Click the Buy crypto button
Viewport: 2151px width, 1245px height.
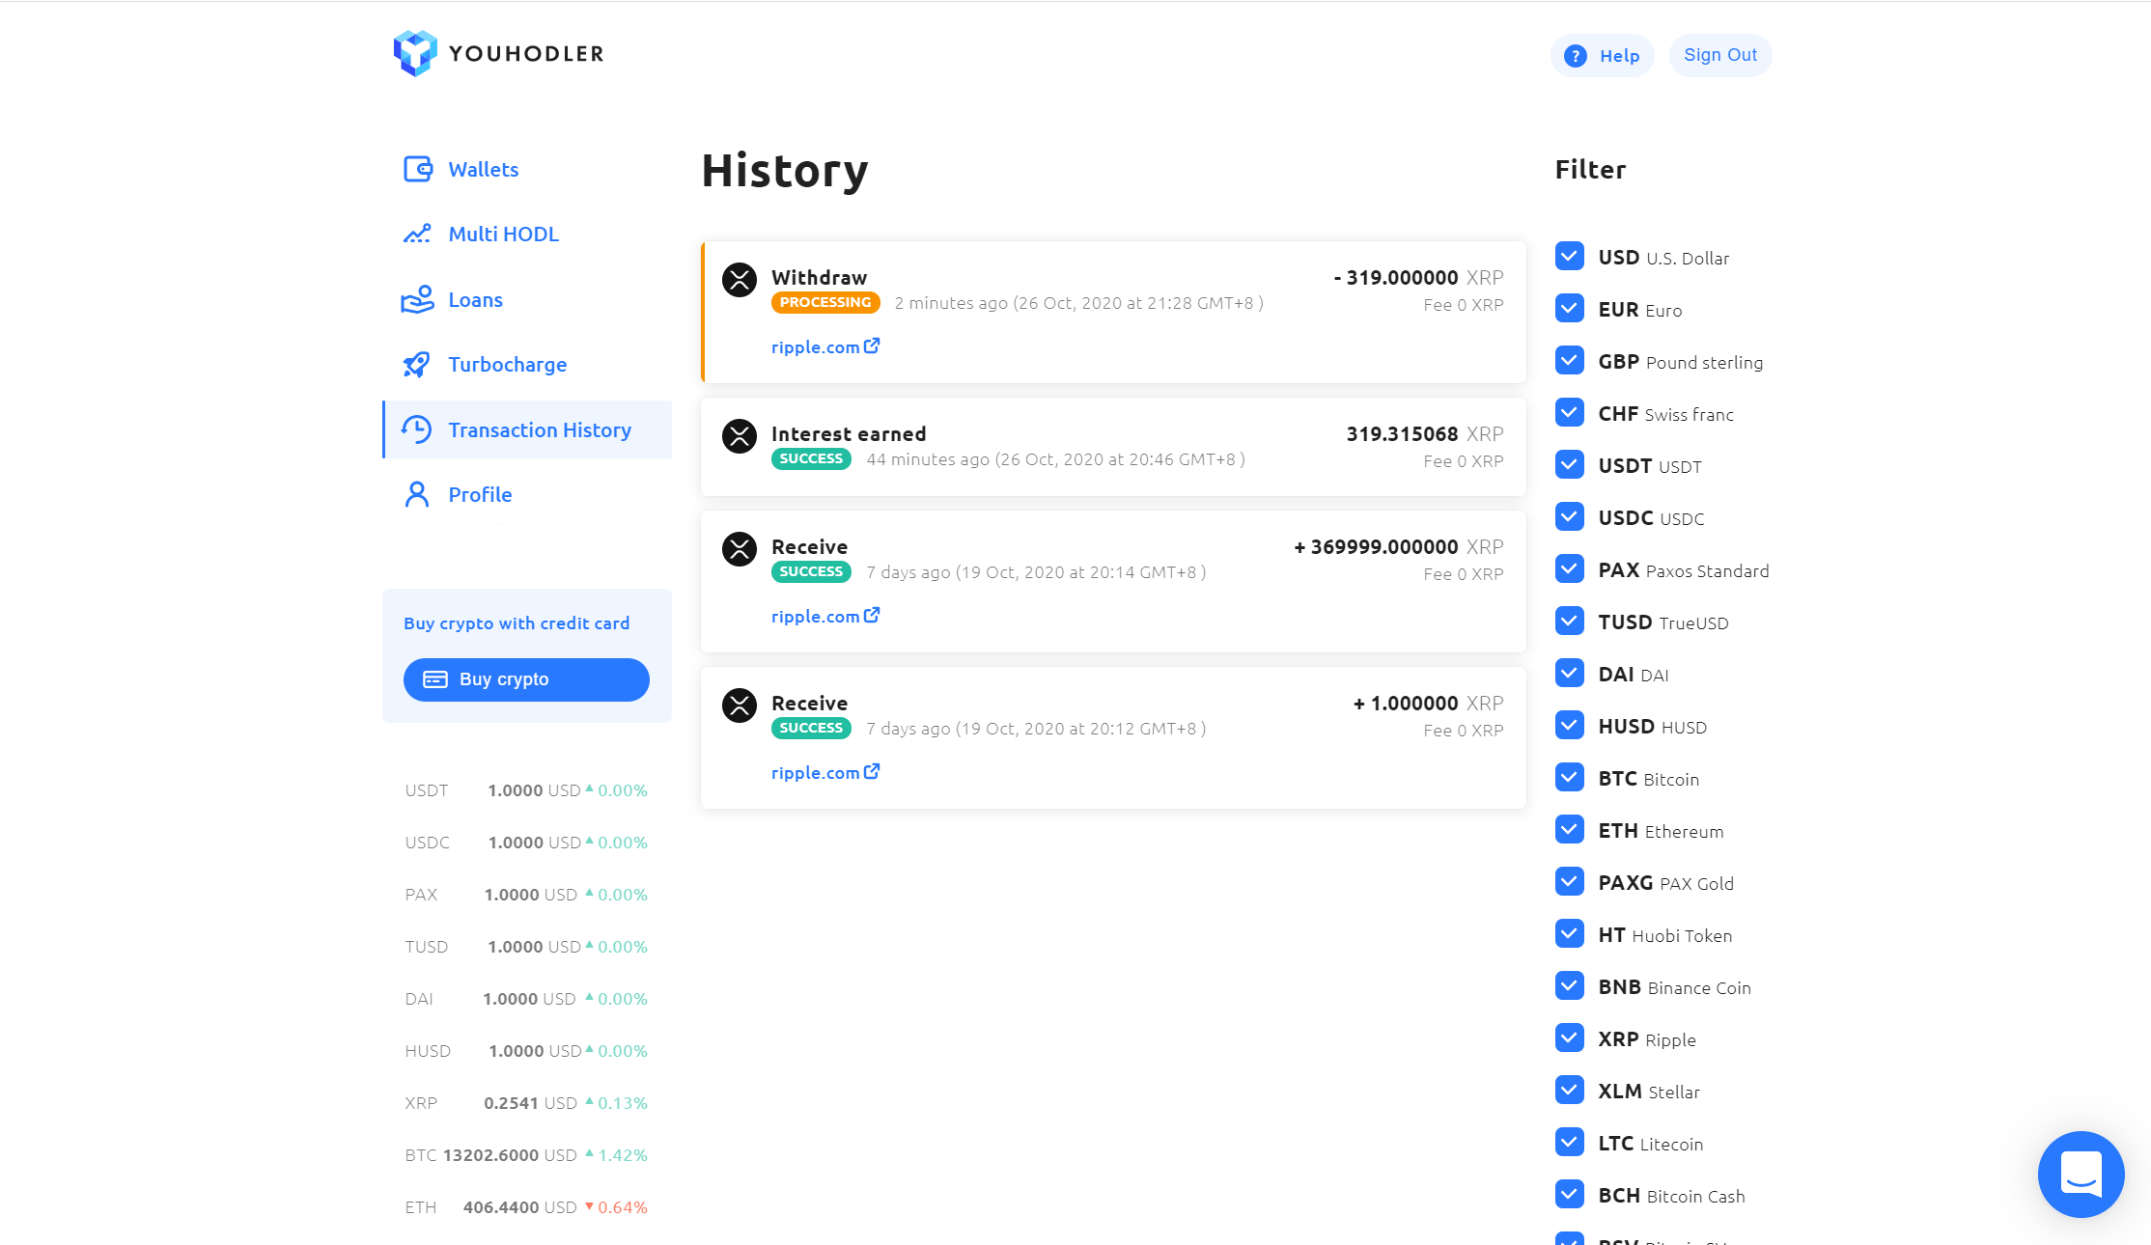(526, 679)
